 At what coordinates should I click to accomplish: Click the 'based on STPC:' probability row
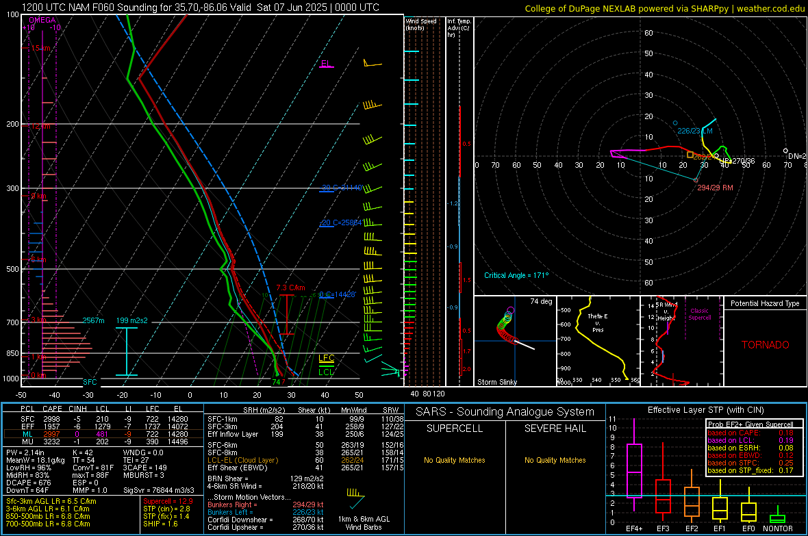click(750, 463)
